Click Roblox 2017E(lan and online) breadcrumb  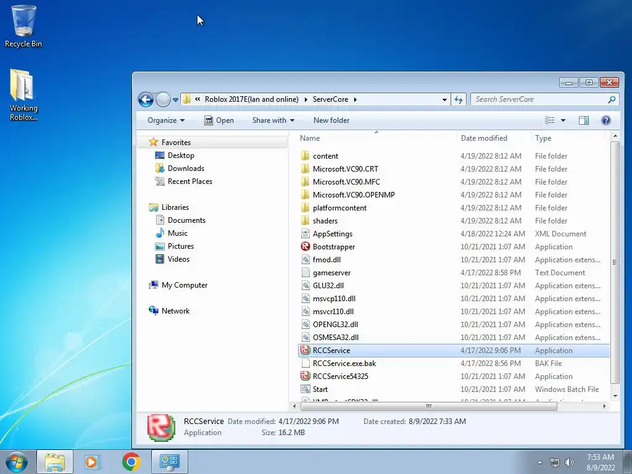tap(252, 99)
